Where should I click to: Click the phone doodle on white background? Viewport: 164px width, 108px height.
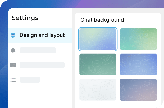pyautogui.click(x=92, y=92)
